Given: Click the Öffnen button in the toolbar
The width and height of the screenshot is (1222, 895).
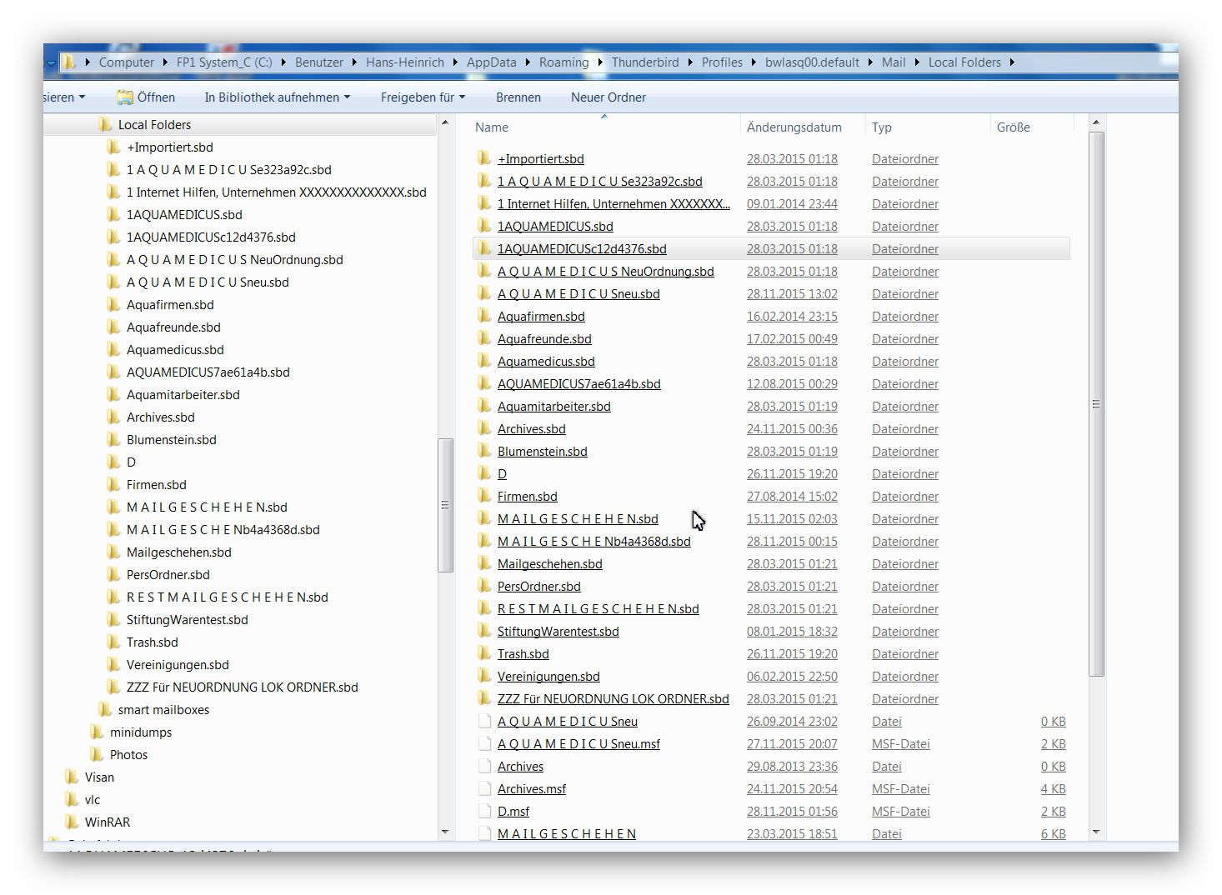Looking at the screenshot, I should (x=146, y=97).
